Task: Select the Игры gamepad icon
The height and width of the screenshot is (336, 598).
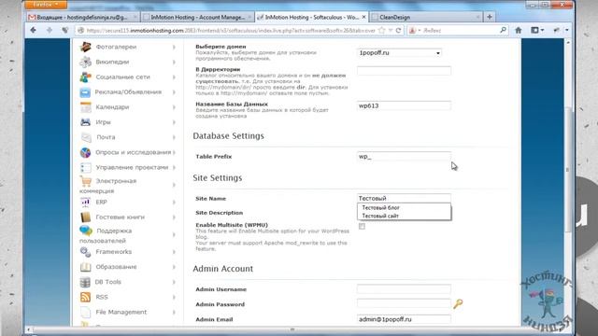Action: tap(85, 122)
